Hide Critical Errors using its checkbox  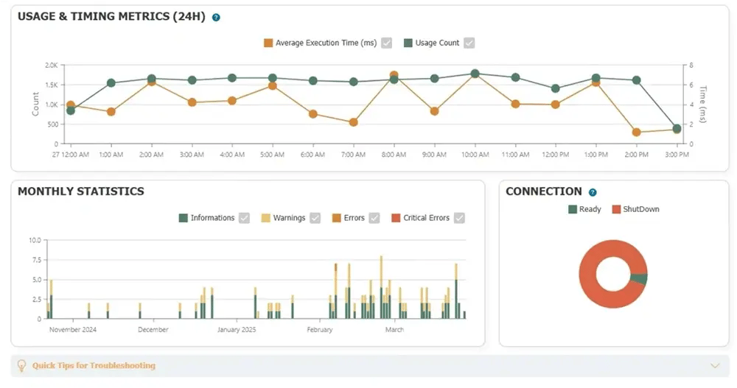(460, 218)
